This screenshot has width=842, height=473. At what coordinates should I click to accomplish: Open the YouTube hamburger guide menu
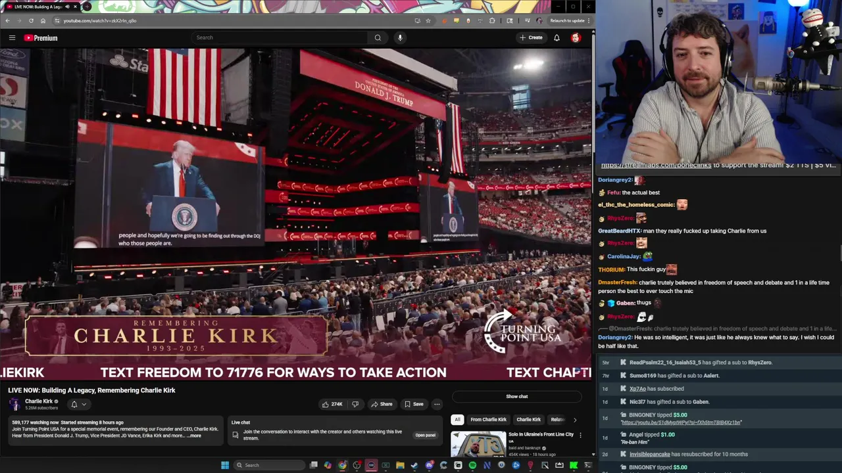pyautogui.click(x=12, y=37)
